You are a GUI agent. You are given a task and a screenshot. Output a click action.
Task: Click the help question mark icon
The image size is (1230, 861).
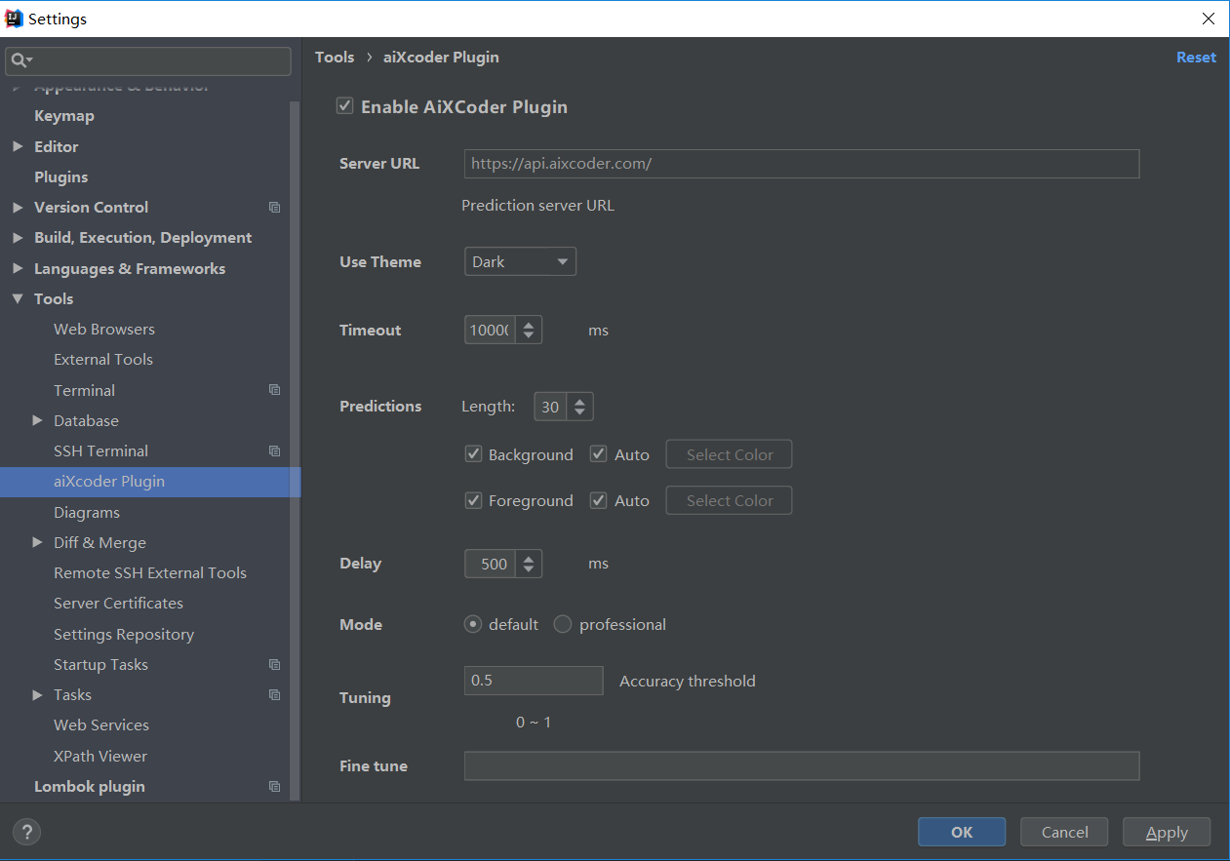click(26, 832)
